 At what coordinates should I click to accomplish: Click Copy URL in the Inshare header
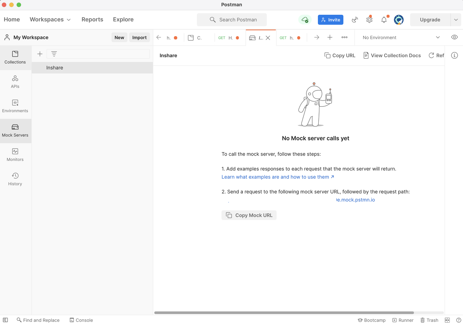(x=340, y=55)
